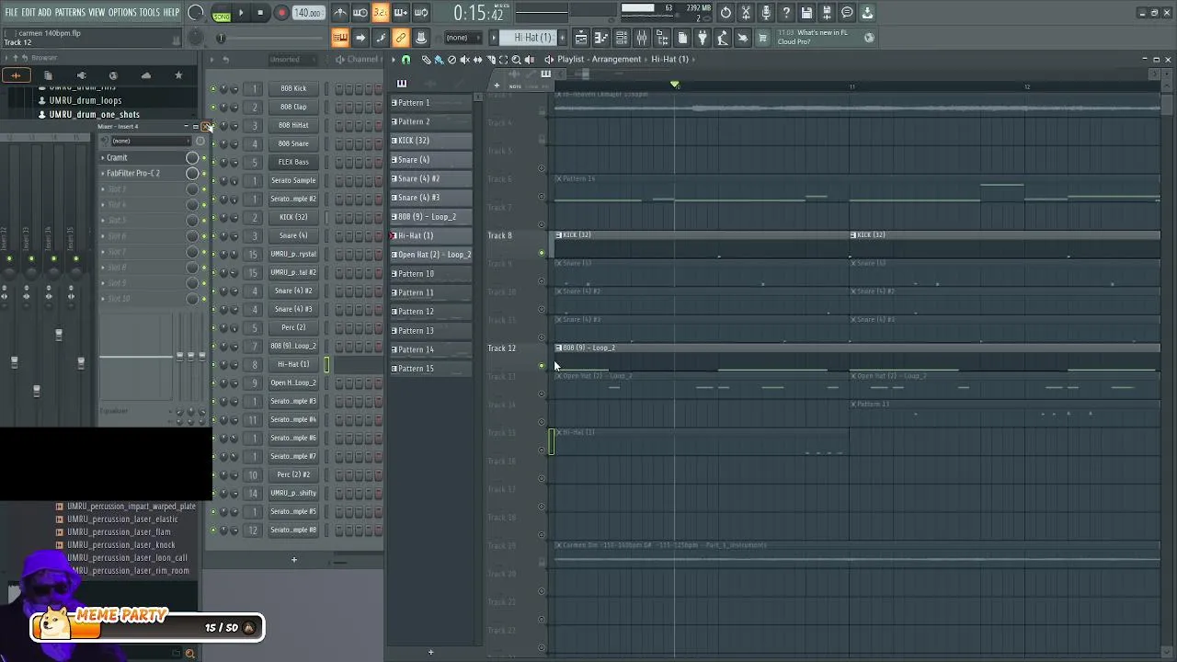
Task: Open the VIEW menu
Action: 97,12
